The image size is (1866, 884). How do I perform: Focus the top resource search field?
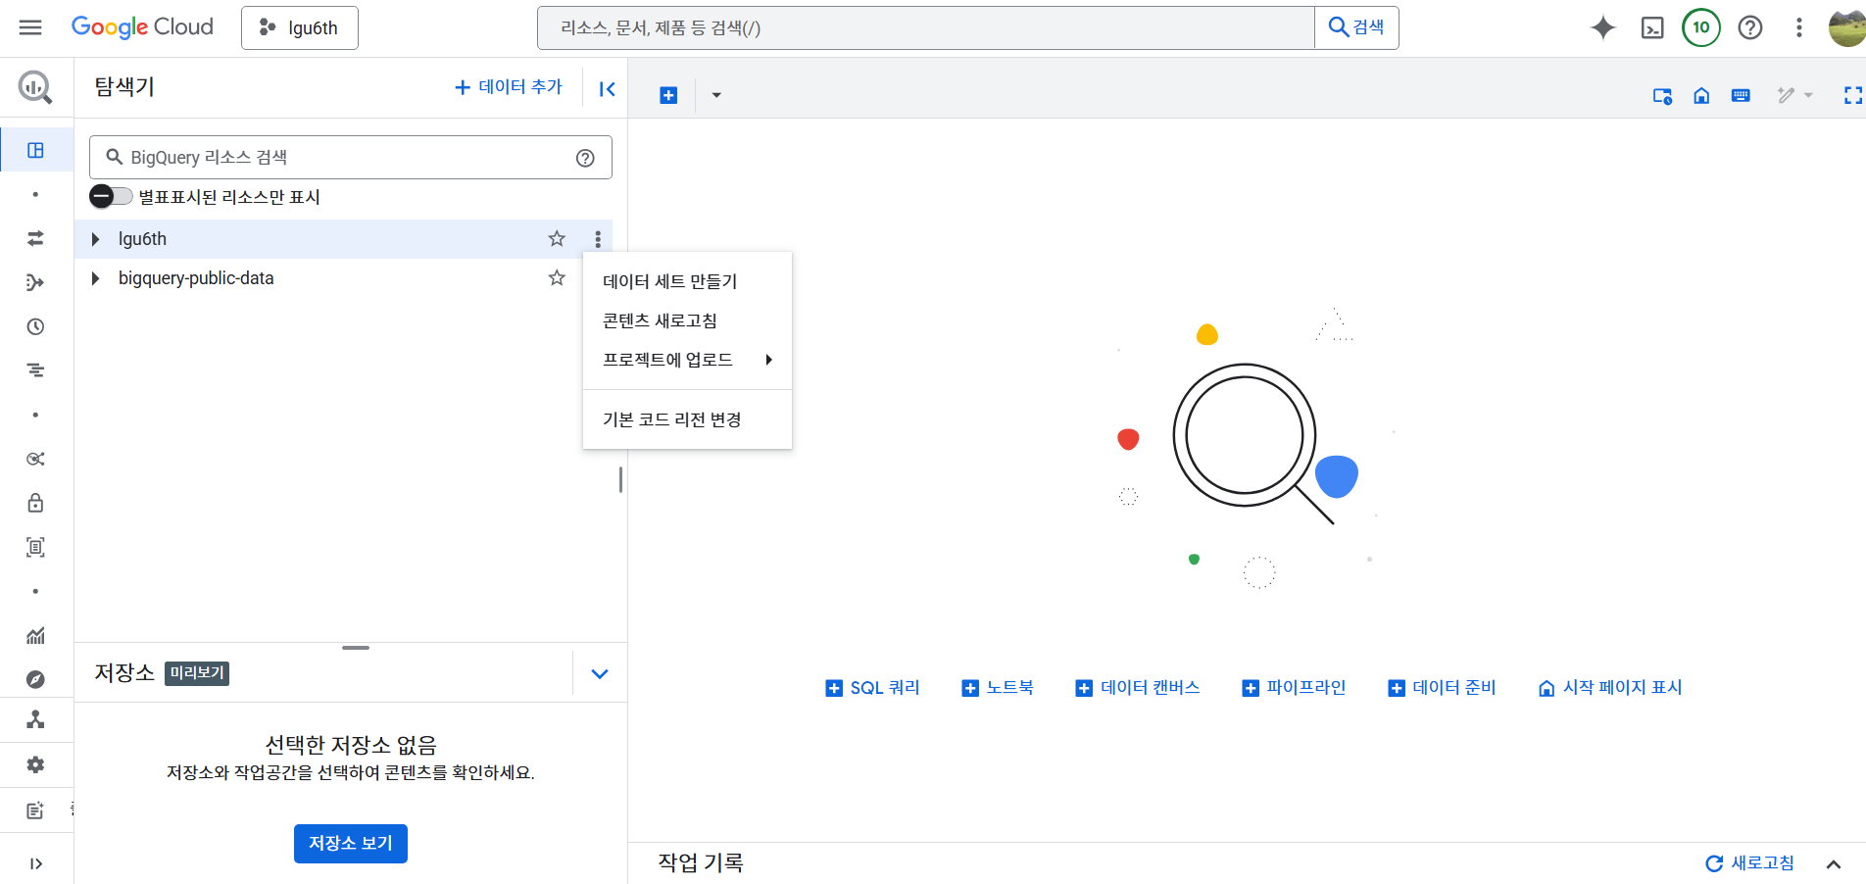(926, 27)
